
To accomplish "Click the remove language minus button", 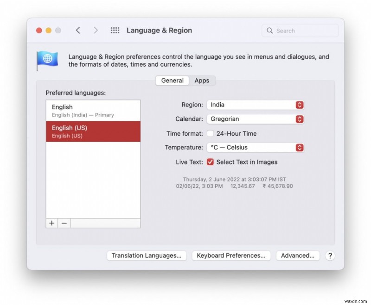I will pos(64,223).
